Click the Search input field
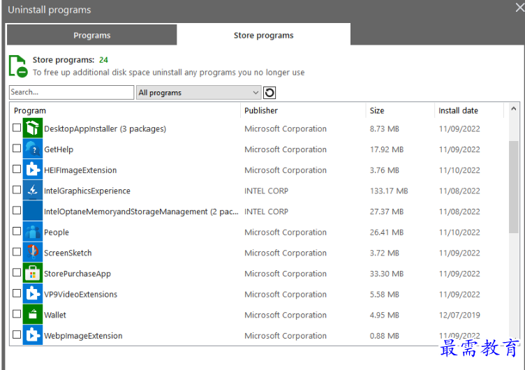The image size is (525, 370). point(72,92)
